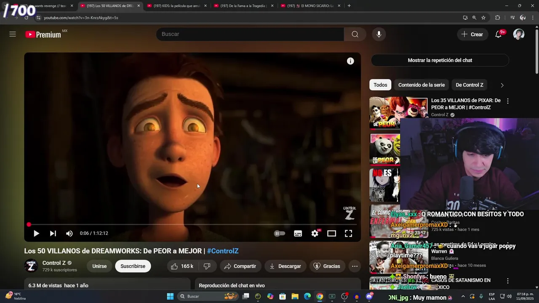Open more actions three-dot menu
Screen dimensions: 539x303
tap(355, 266)
